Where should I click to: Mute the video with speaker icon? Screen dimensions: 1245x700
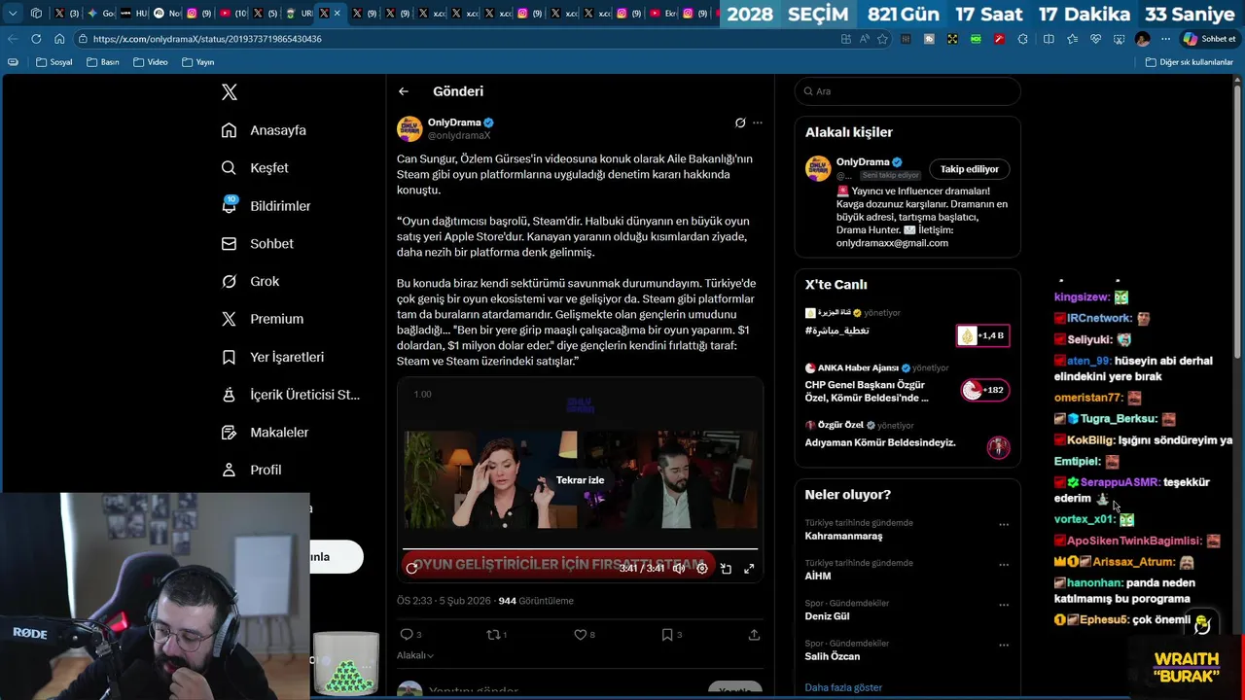(679, 568)
